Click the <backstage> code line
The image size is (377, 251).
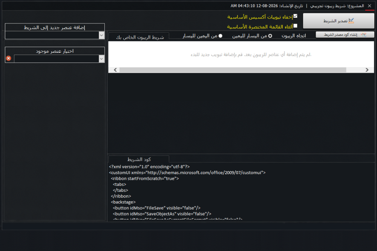coord(123,202)
